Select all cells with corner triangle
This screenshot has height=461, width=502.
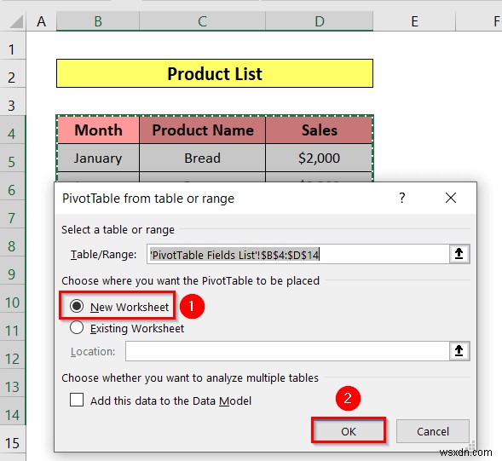[16, 21]
